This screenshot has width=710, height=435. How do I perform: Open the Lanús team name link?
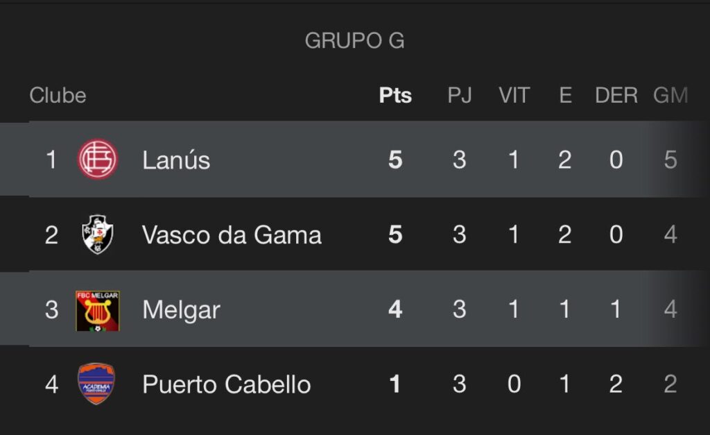176,160
